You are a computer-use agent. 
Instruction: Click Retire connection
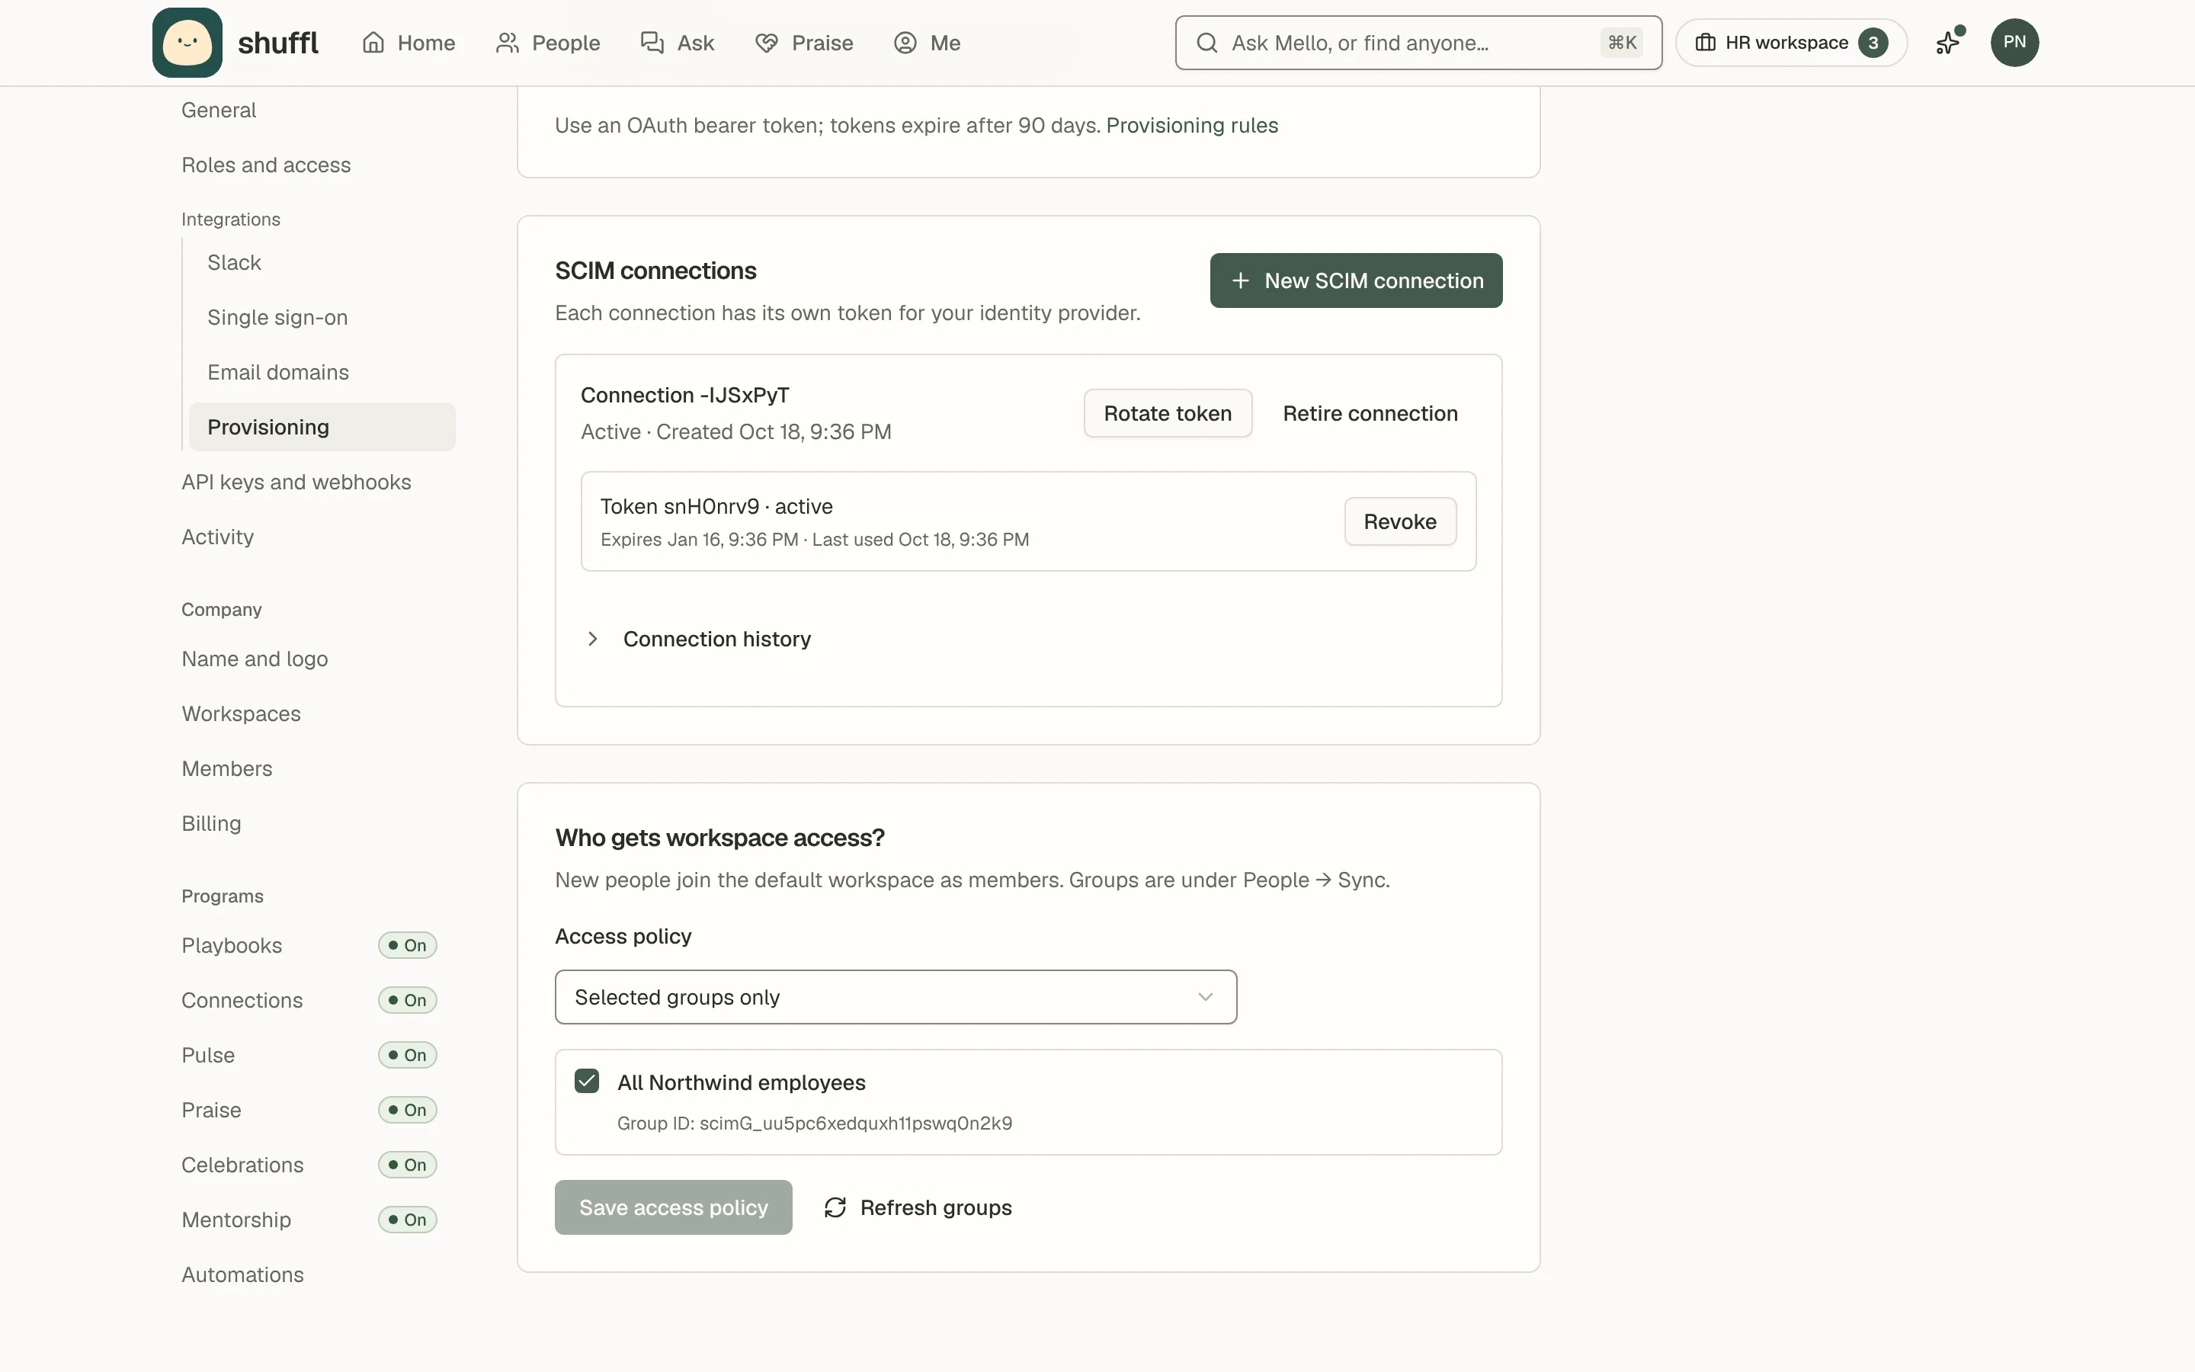point(1370,413)
